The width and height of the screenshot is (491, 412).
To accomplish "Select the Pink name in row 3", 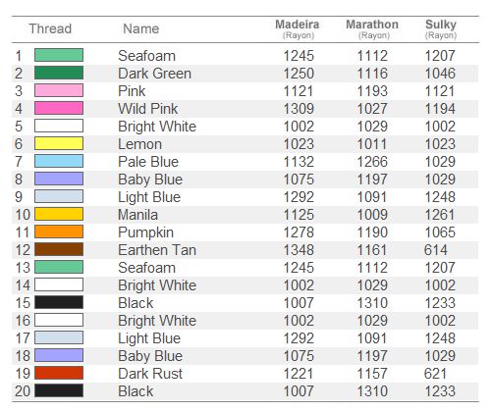I will click(x=132, y=91).
